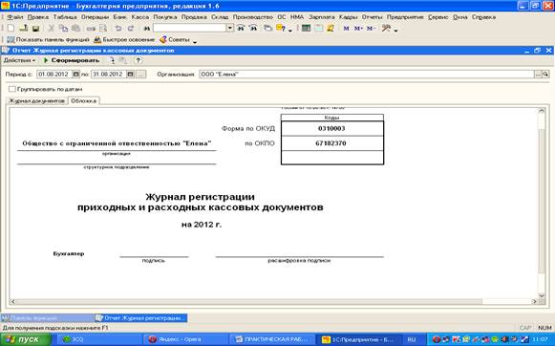Click OKUD code cell 0310003
Screen dimensions: 555x346
click(332, 128)
